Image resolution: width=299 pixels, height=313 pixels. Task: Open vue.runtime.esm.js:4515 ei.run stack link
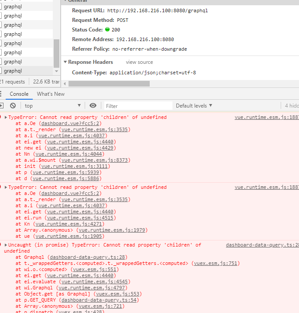(x=80, y=218)
